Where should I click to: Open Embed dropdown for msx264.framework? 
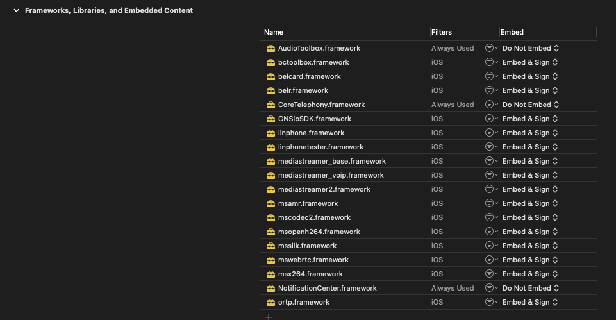[530, 274]
